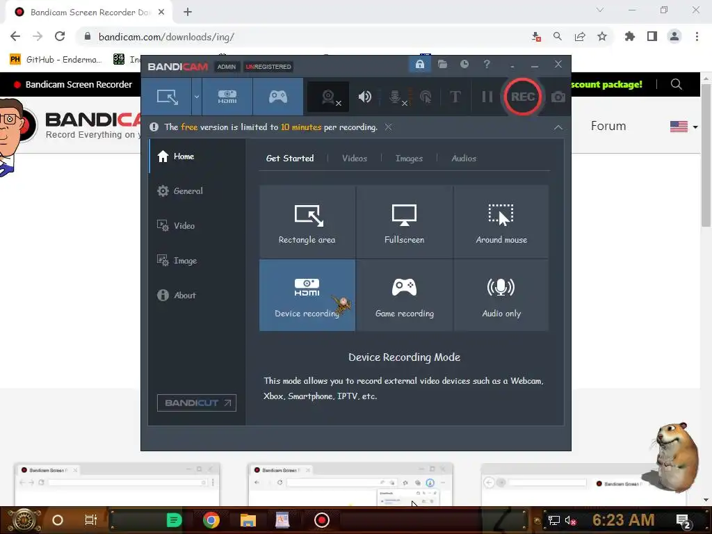Click the website search magnifier icon
The height and width of the screenshot is (534, 712).
click(x=676, y=84)
